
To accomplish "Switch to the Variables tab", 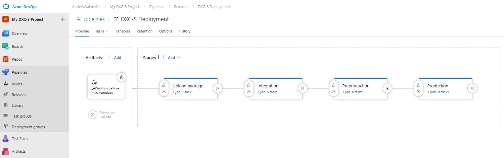I will [x=123, y=31].
